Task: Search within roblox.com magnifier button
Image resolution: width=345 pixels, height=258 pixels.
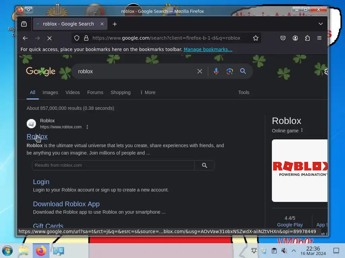Action: tap(205, 165)
